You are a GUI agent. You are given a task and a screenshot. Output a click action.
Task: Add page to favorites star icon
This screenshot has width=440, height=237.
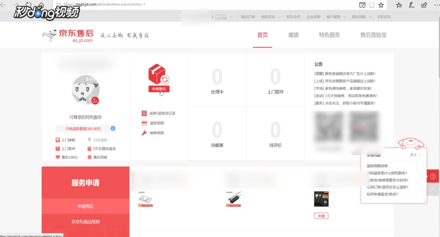coord(381,5)
